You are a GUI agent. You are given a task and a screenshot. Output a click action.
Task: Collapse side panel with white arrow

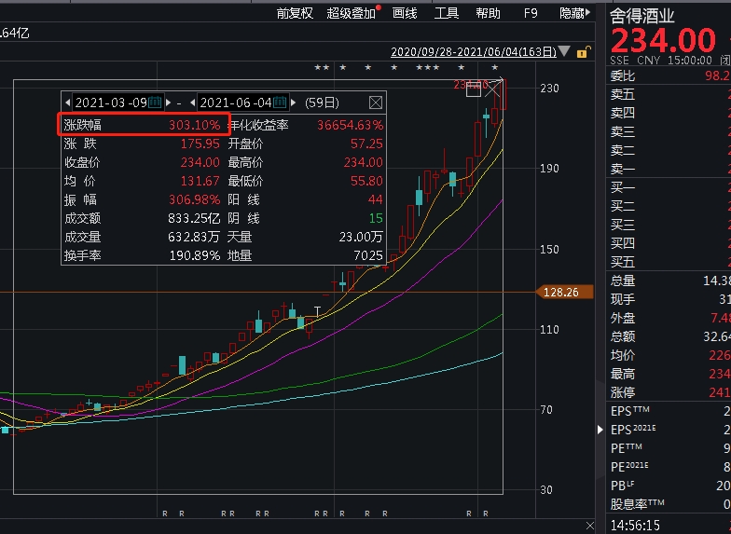[x=601, y=430]
